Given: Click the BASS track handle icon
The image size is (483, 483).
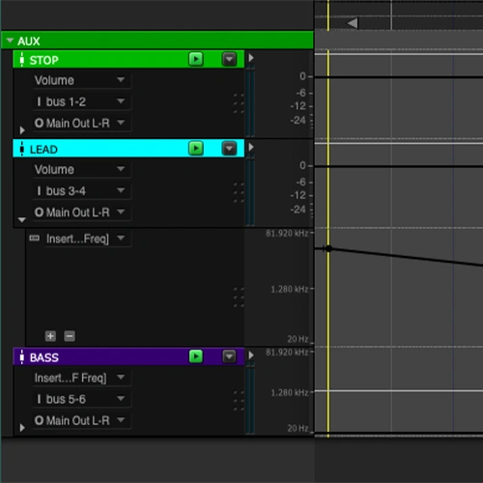Looking at the screenshot, I should (x=21, y=357).
